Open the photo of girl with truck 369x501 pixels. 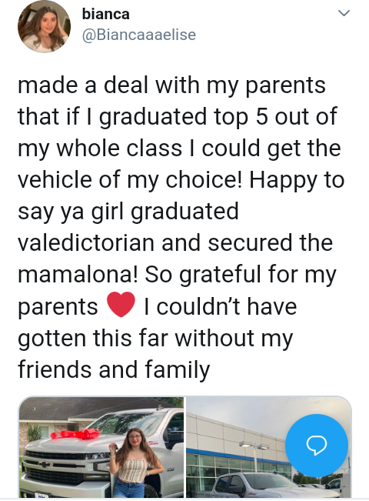(101, 447)
